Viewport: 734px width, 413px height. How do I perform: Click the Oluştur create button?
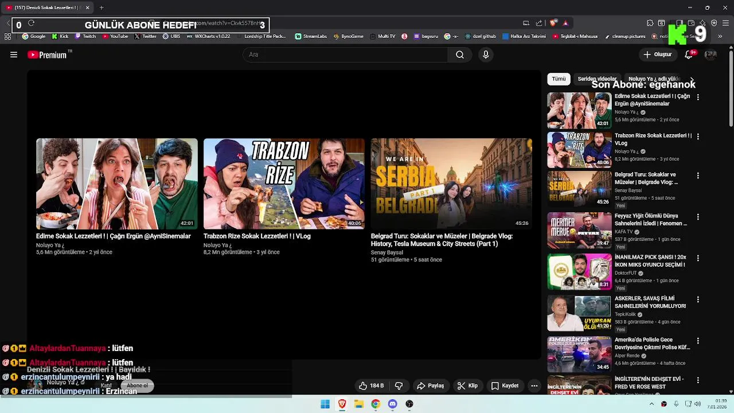(657, 54)
